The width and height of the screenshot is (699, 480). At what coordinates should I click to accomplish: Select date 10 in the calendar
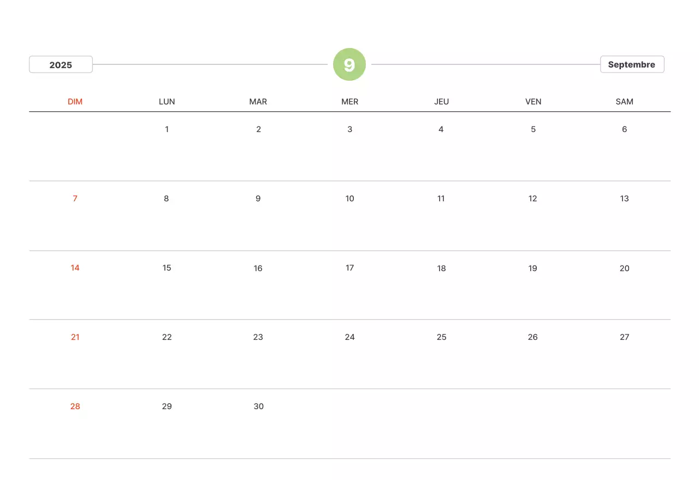350,199
